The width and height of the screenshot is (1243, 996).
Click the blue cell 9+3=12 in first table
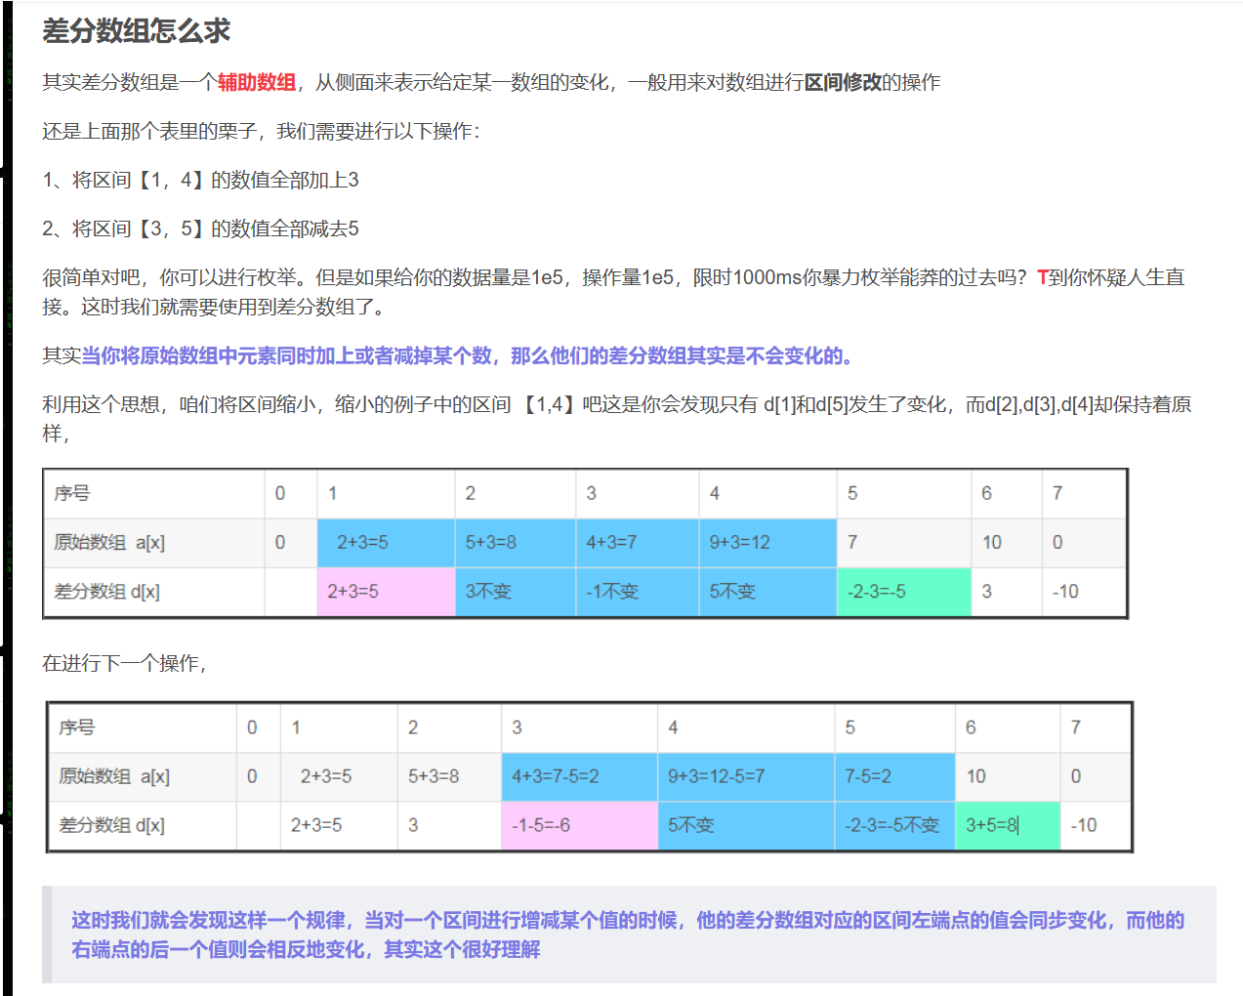[739, 543]
